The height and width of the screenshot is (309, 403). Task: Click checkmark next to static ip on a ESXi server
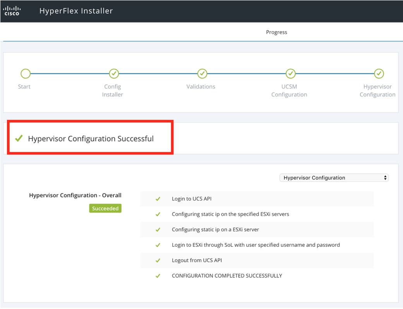click(x=158, y=229)
